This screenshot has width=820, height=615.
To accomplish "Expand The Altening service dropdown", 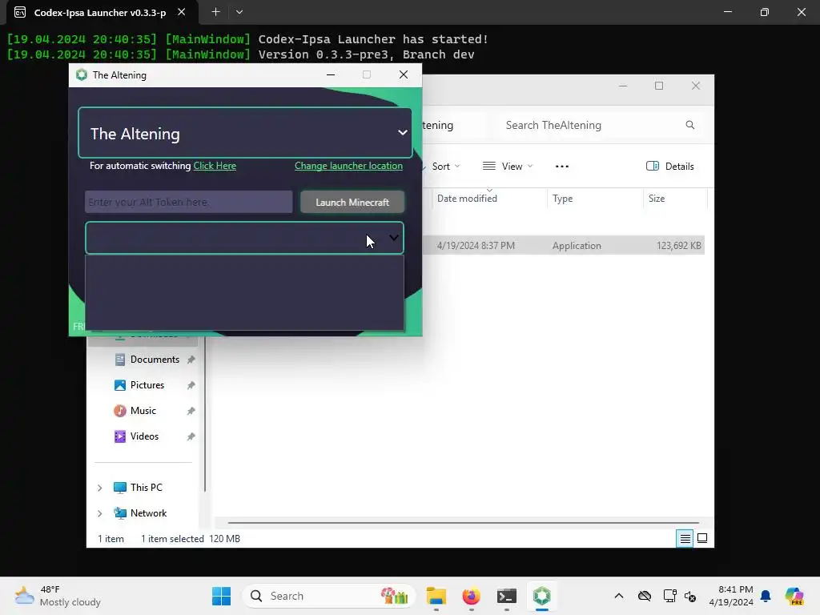I will tap(245, 133).
